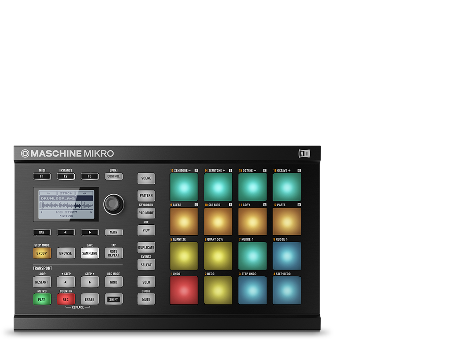Activate the SAMPLING button
This screenshot has width=457, height=343.
tap(90, 253)
